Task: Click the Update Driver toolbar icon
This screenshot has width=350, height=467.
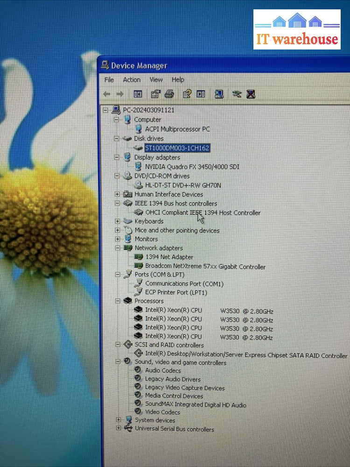Action: [x=237, y=94]
